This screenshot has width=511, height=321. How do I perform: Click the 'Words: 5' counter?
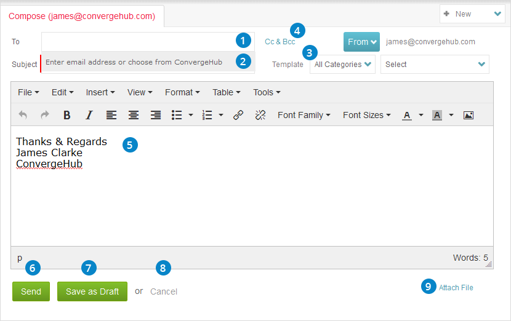coord(470,258)
